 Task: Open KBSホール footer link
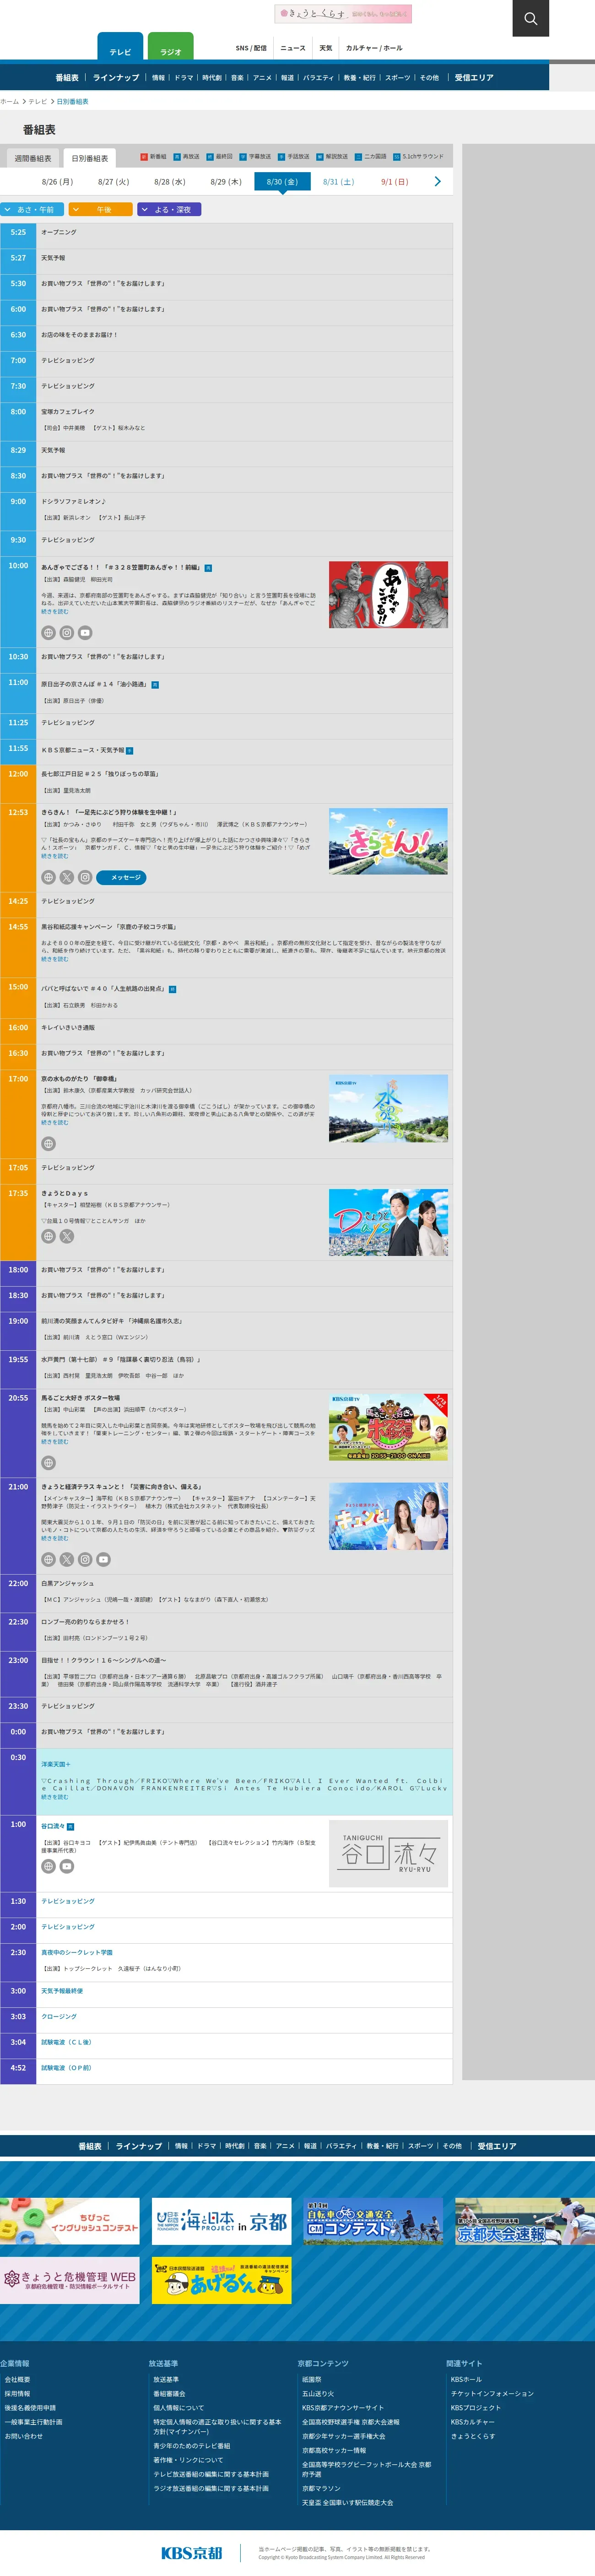[x=466, y=2379]
